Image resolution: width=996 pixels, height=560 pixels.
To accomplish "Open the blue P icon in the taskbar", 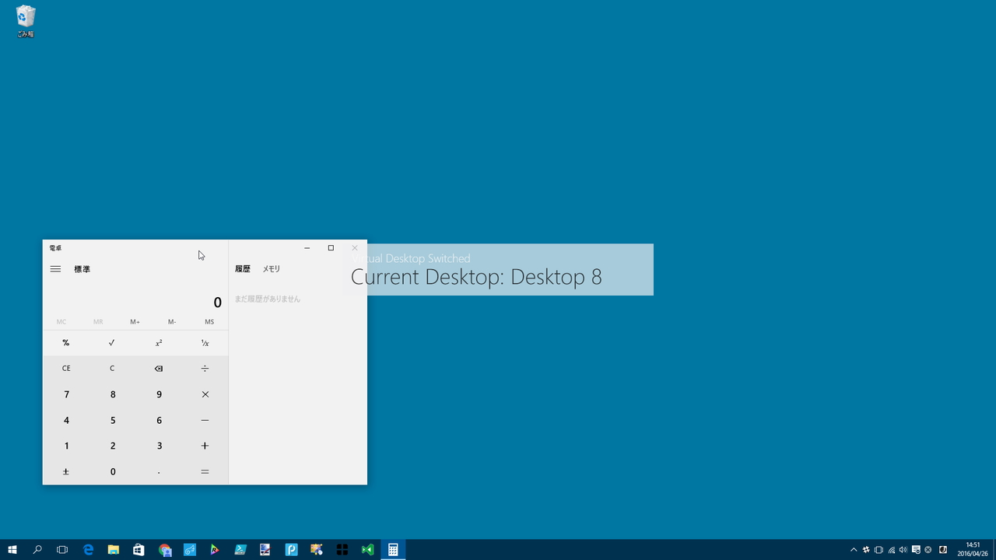I will pyautogui.click(x=291, y=550).
